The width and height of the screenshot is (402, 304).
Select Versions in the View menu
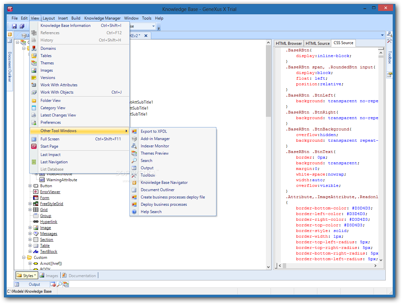coord(80,78)
